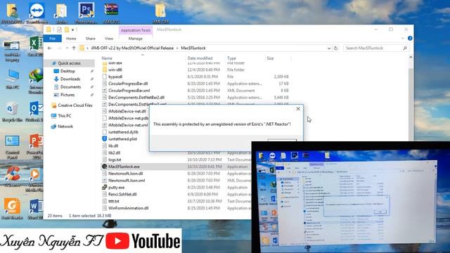This screenshot has height=253, width=450.
Task: Open the Windows Media Player desktop shortcut
Action: tap(35, 179)
